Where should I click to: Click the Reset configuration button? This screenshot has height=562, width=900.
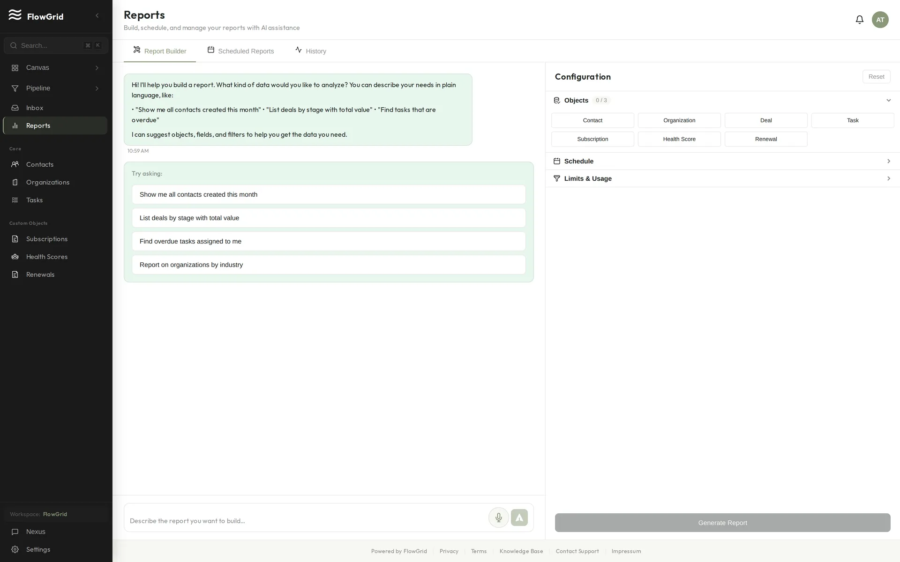[x=876, y=77]
